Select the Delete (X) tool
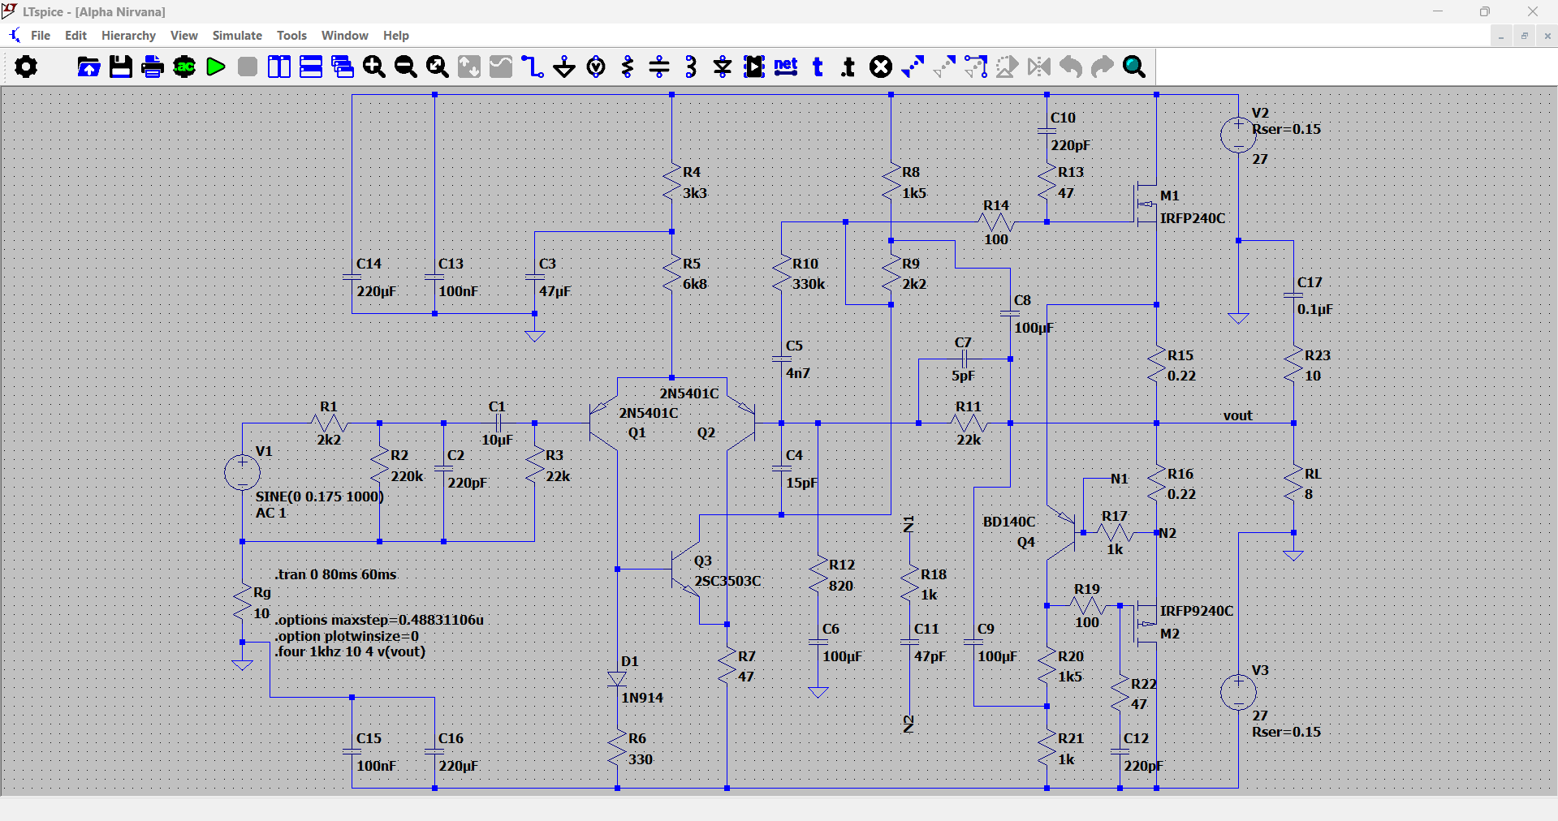1558x821 pixels. 881,67
